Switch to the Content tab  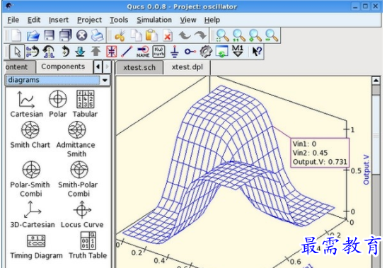point(20,67)
